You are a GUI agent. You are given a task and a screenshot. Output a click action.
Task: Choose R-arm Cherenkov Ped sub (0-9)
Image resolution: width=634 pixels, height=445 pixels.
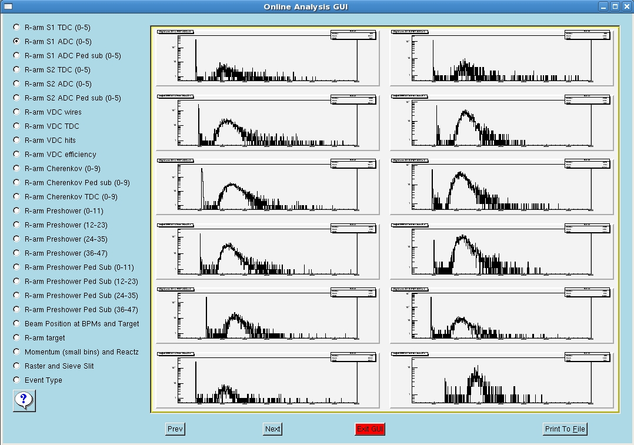click(71, 183)
